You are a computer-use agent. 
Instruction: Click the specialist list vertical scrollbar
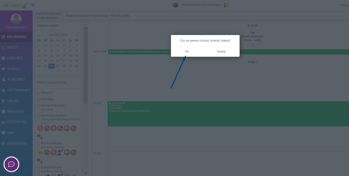point(86,68)
